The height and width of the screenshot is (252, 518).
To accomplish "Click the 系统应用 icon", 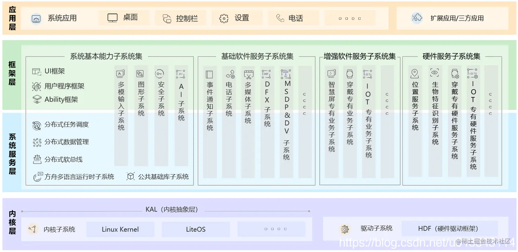I will click(36, 18).
